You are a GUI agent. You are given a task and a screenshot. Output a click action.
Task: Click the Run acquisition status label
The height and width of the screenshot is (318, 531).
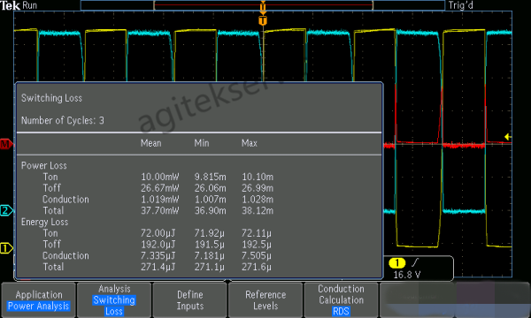(x=29, y=5)
